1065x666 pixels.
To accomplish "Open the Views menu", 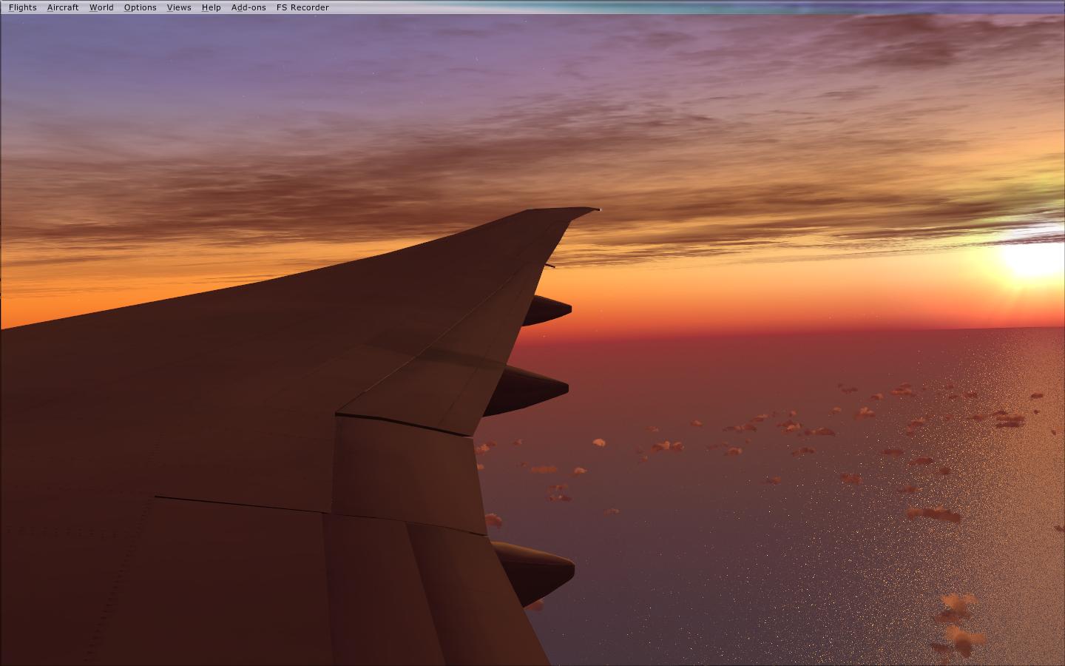I will click(179, 7).
